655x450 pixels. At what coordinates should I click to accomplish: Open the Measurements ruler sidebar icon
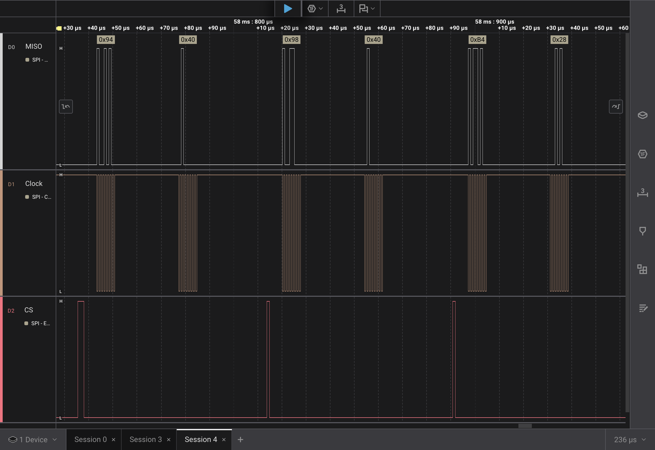click(642, 193)
